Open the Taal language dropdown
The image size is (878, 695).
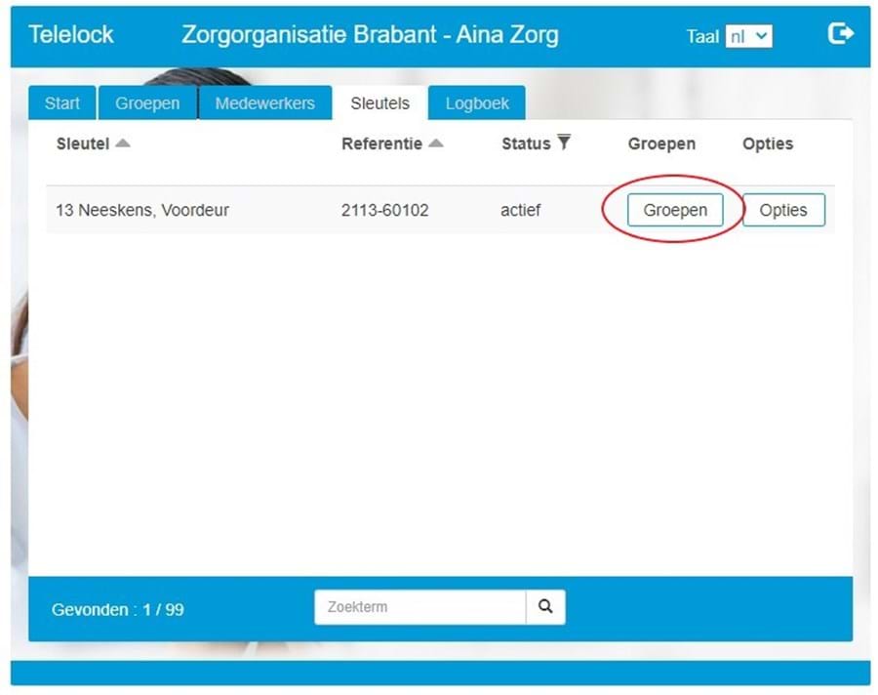click(748, 36)
